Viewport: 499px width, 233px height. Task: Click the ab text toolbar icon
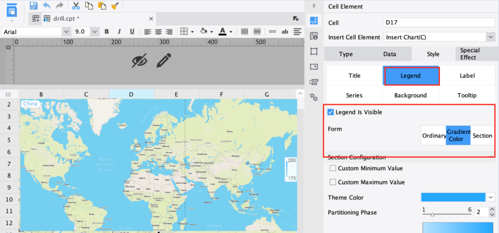[x=285, y=31]
